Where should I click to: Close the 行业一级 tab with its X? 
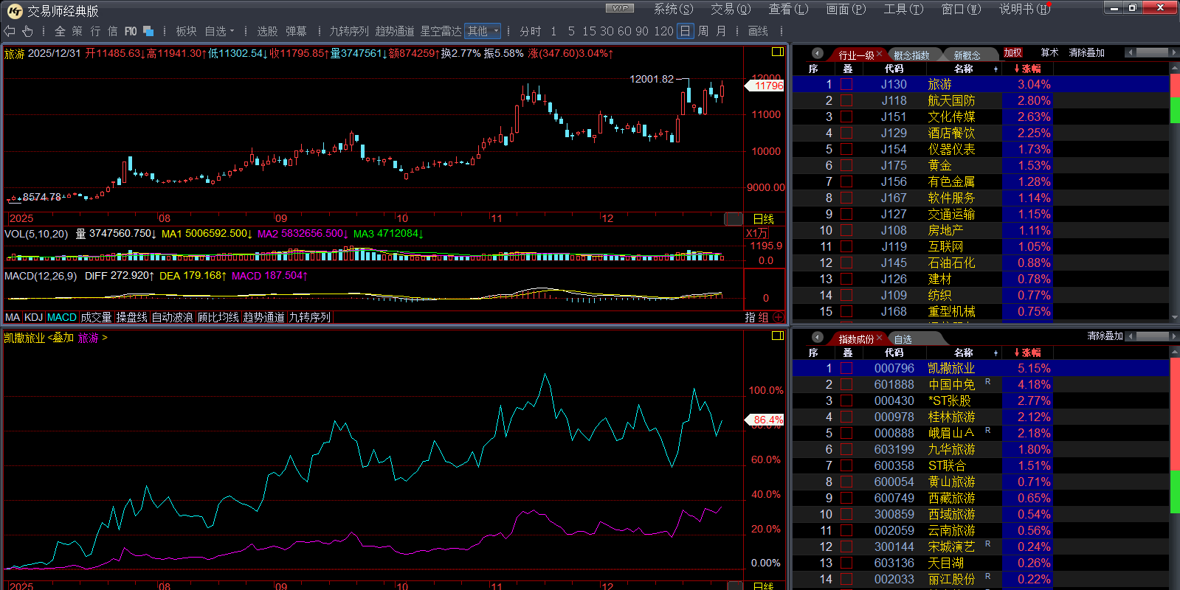pyautogui.click(x=879, y=54)
